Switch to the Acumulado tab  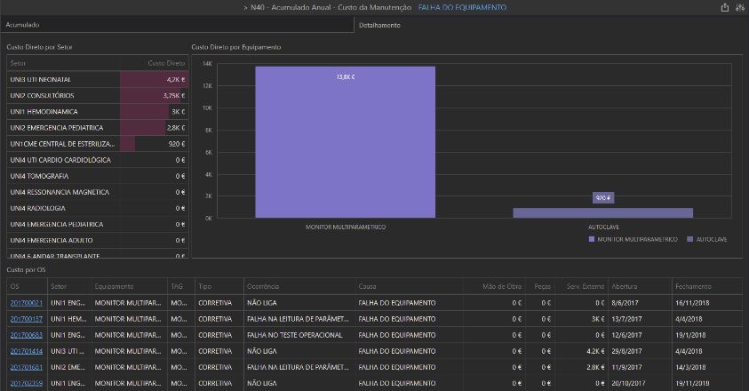23,25
